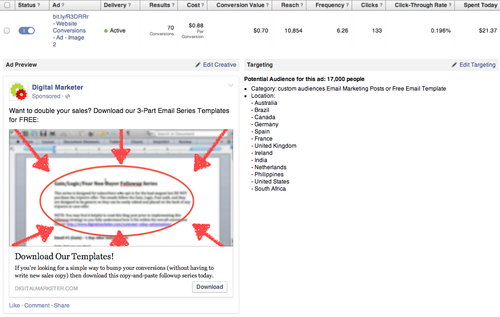The width and height of the screenshot is (500, 317).
Task: Click the Results column help question mark
Action: click(173, 5)
